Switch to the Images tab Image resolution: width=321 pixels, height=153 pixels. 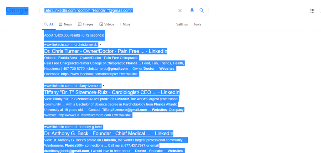86,24
